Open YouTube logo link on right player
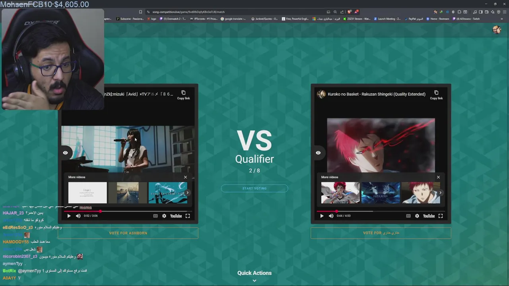Viewport: 509px width, 286px height. click(x=429, y=216)
